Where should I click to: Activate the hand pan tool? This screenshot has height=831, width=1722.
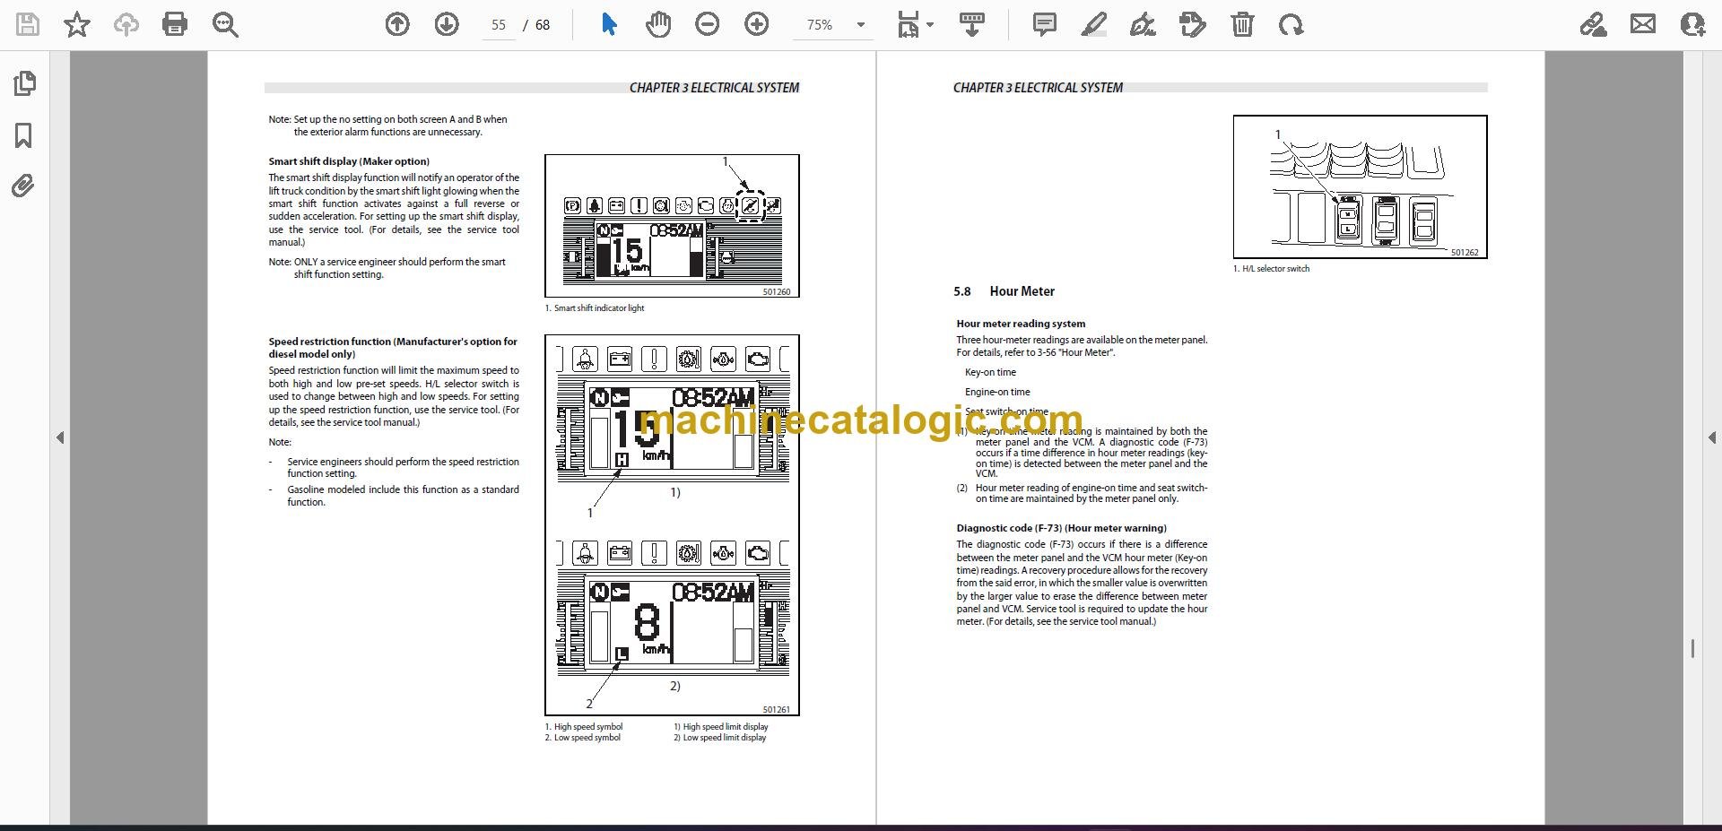pyautogui.click(x=658, y=24)
